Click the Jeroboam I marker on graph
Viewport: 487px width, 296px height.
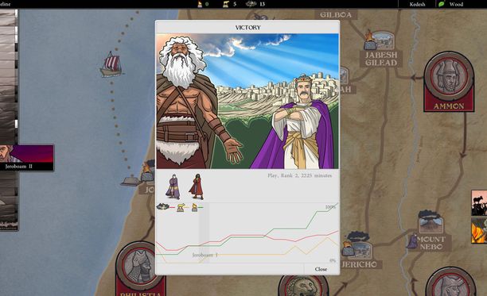(205, 255)
